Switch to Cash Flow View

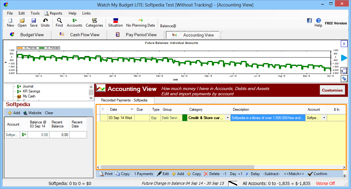[x=79, y=35]
